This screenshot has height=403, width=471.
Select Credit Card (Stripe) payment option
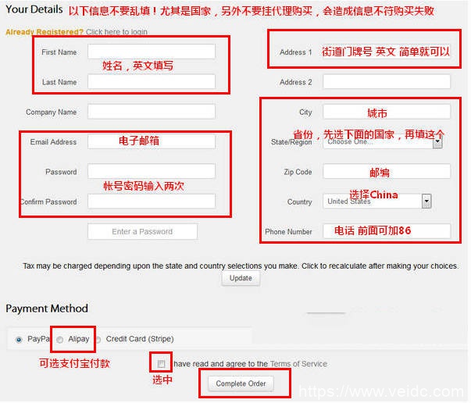click(x=98, y=340)
